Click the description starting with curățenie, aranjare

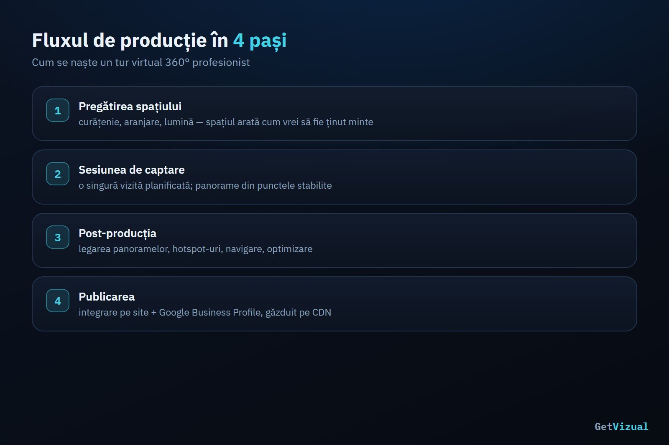click(x=226, y=122)
